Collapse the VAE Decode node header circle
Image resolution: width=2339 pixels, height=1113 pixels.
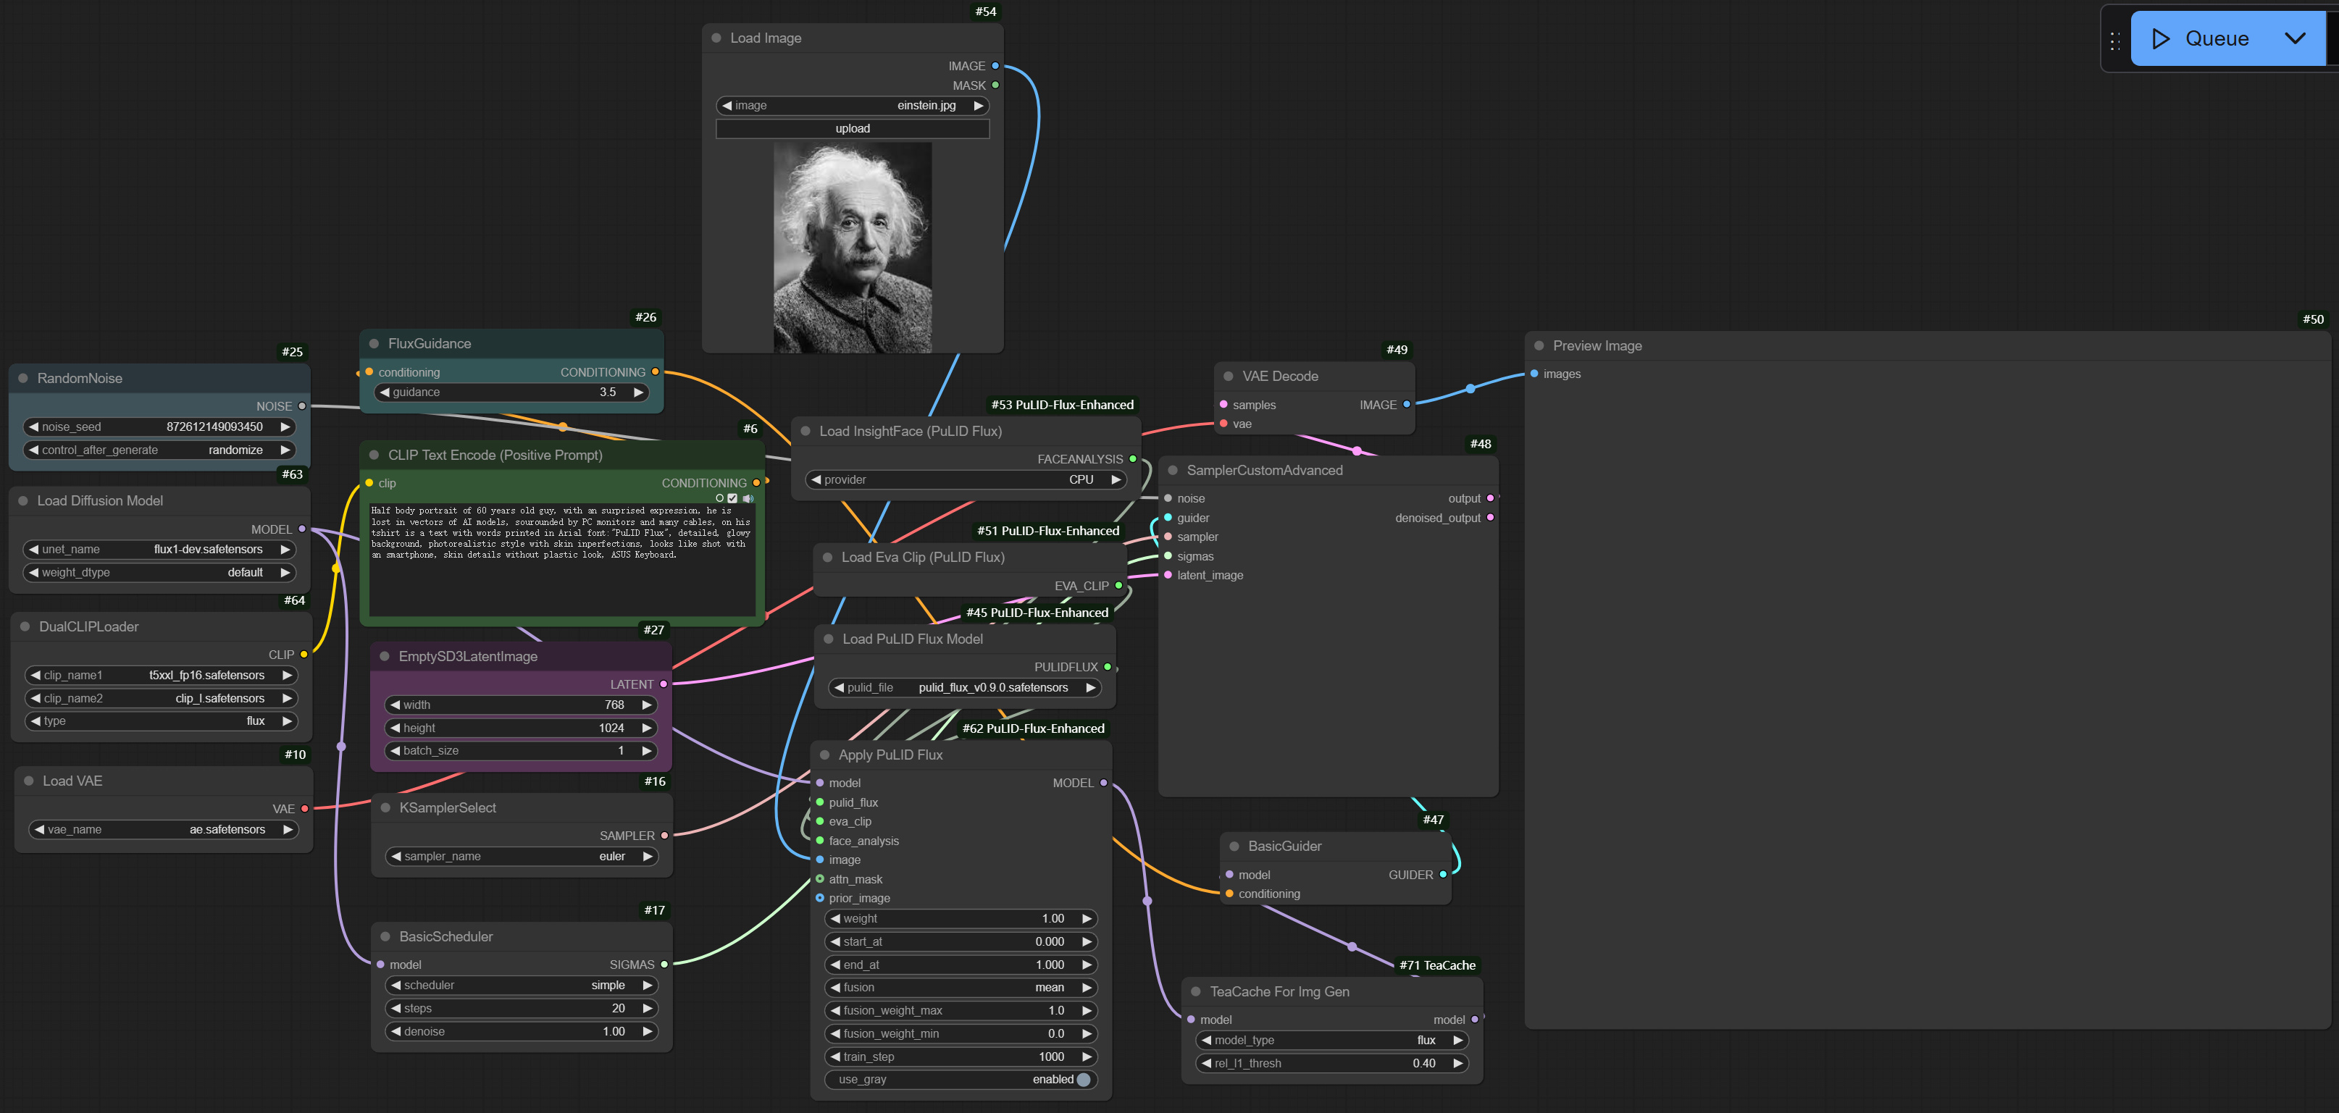click(x=1229, y=375)
